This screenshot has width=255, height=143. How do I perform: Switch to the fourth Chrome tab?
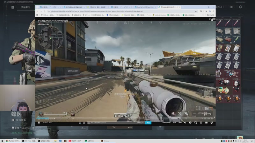[122, 7]
